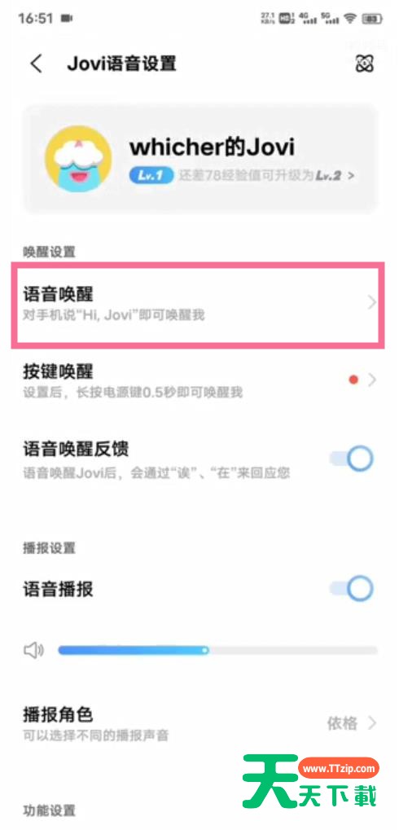Click the 语音播报 volume slider track
This screenshot has height=830, width=399.
click(x=218, y=650)
